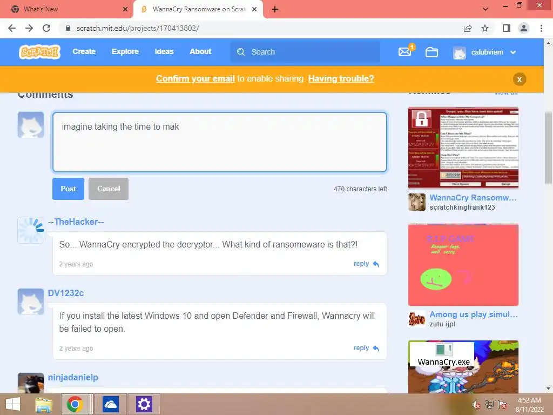Open scratchkingfrank123 profile
This screenshot has width=553, height=415.
click(462, 207)
